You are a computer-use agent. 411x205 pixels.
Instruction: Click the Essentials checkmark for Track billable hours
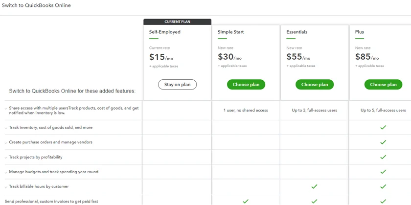[x=314, y=186]
